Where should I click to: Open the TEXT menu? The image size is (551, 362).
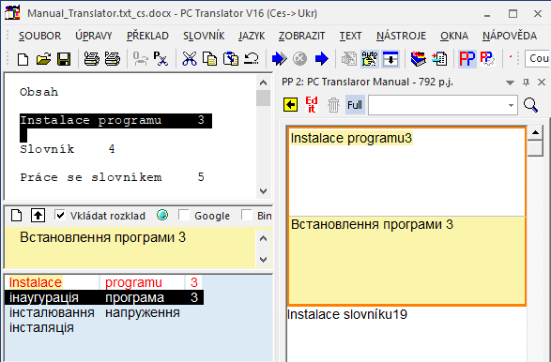[x=350, y=36]
